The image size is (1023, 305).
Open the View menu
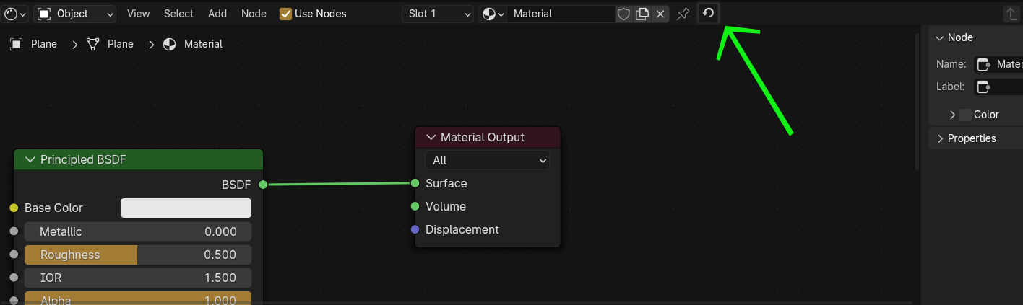point(138,14)
